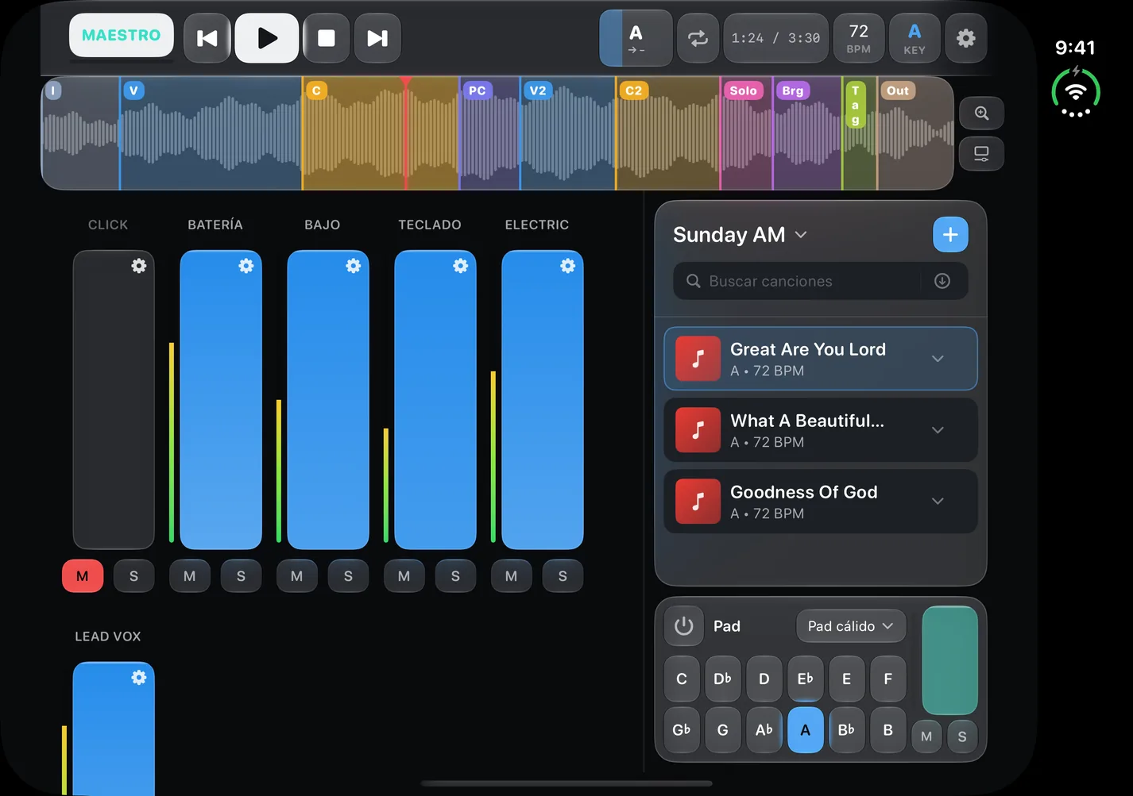This screenshot has height=796, width=1133.
Task: Open BAJO track settings gear
Action: coord(354,266)
